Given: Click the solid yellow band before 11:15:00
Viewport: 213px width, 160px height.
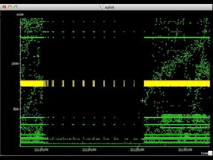Looking at the screenshot, I should (x=32, y=84).
